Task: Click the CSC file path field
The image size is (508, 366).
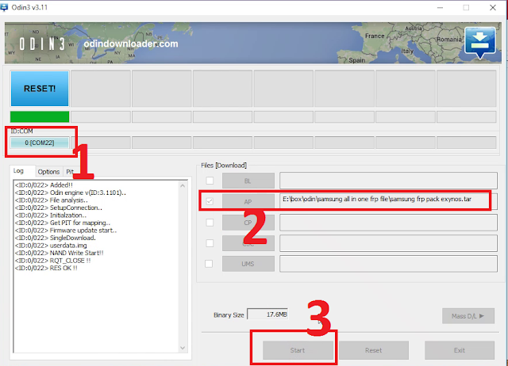Action: pos(388,243)
